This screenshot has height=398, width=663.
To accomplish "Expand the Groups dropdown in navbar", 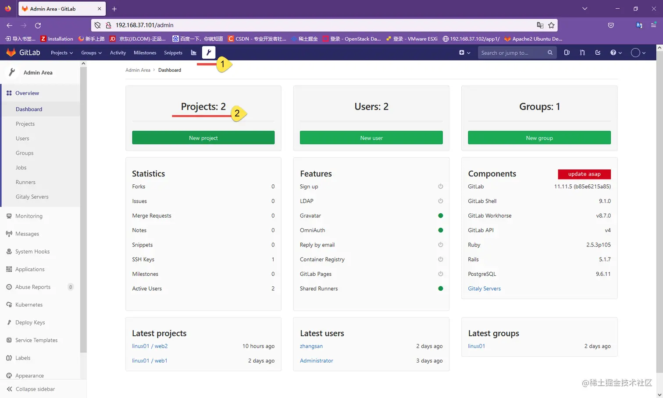I will [x=91, y=53].
